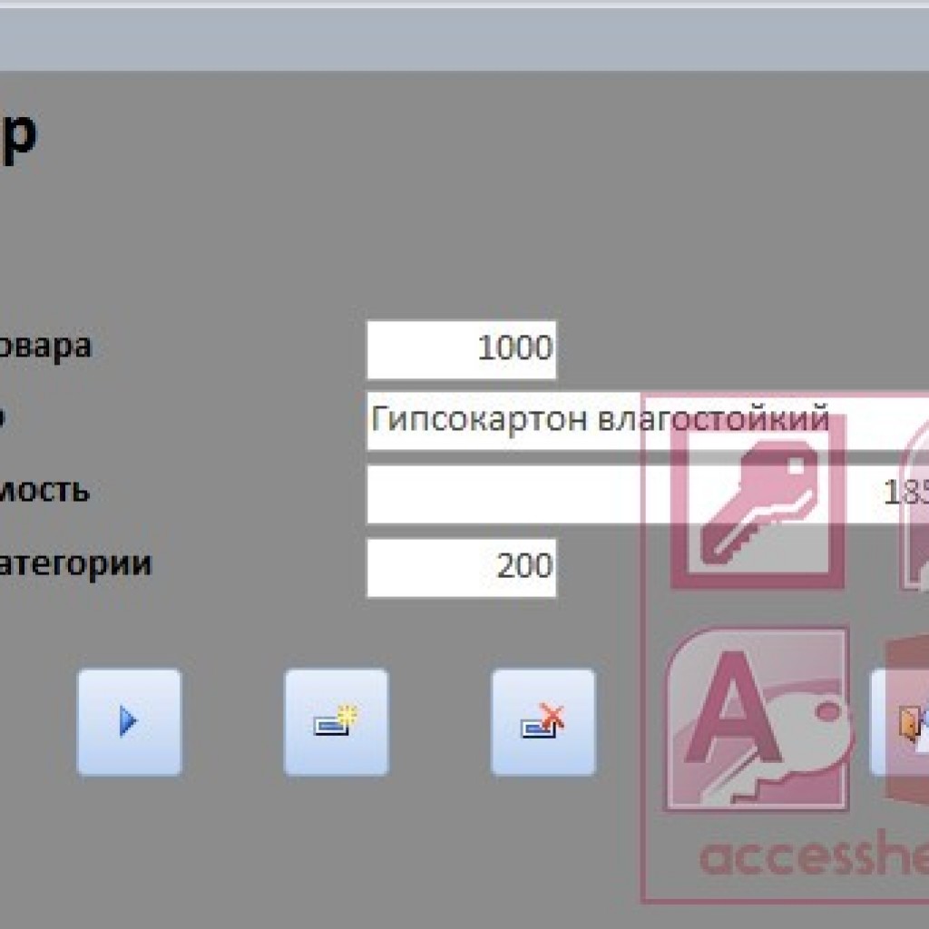Delete record with red X icon button
929x929 pixels.
coord(543,721)
